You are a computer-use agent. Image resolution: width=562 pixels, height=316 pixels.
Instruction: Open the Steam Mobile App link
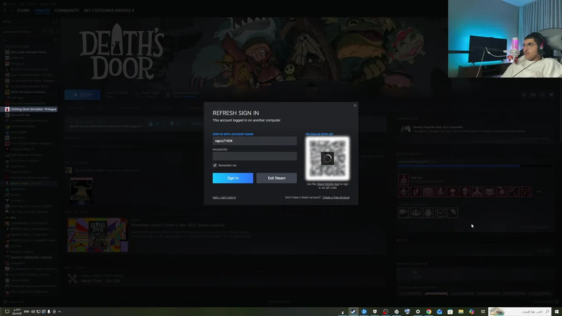point(328,184)
